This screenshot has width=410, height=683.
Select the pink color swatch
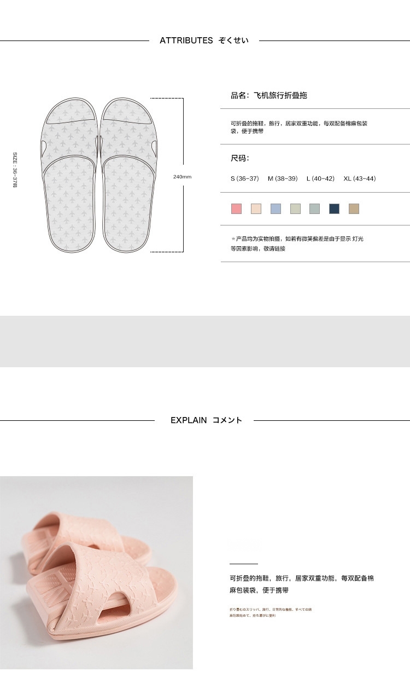(236, 209)
